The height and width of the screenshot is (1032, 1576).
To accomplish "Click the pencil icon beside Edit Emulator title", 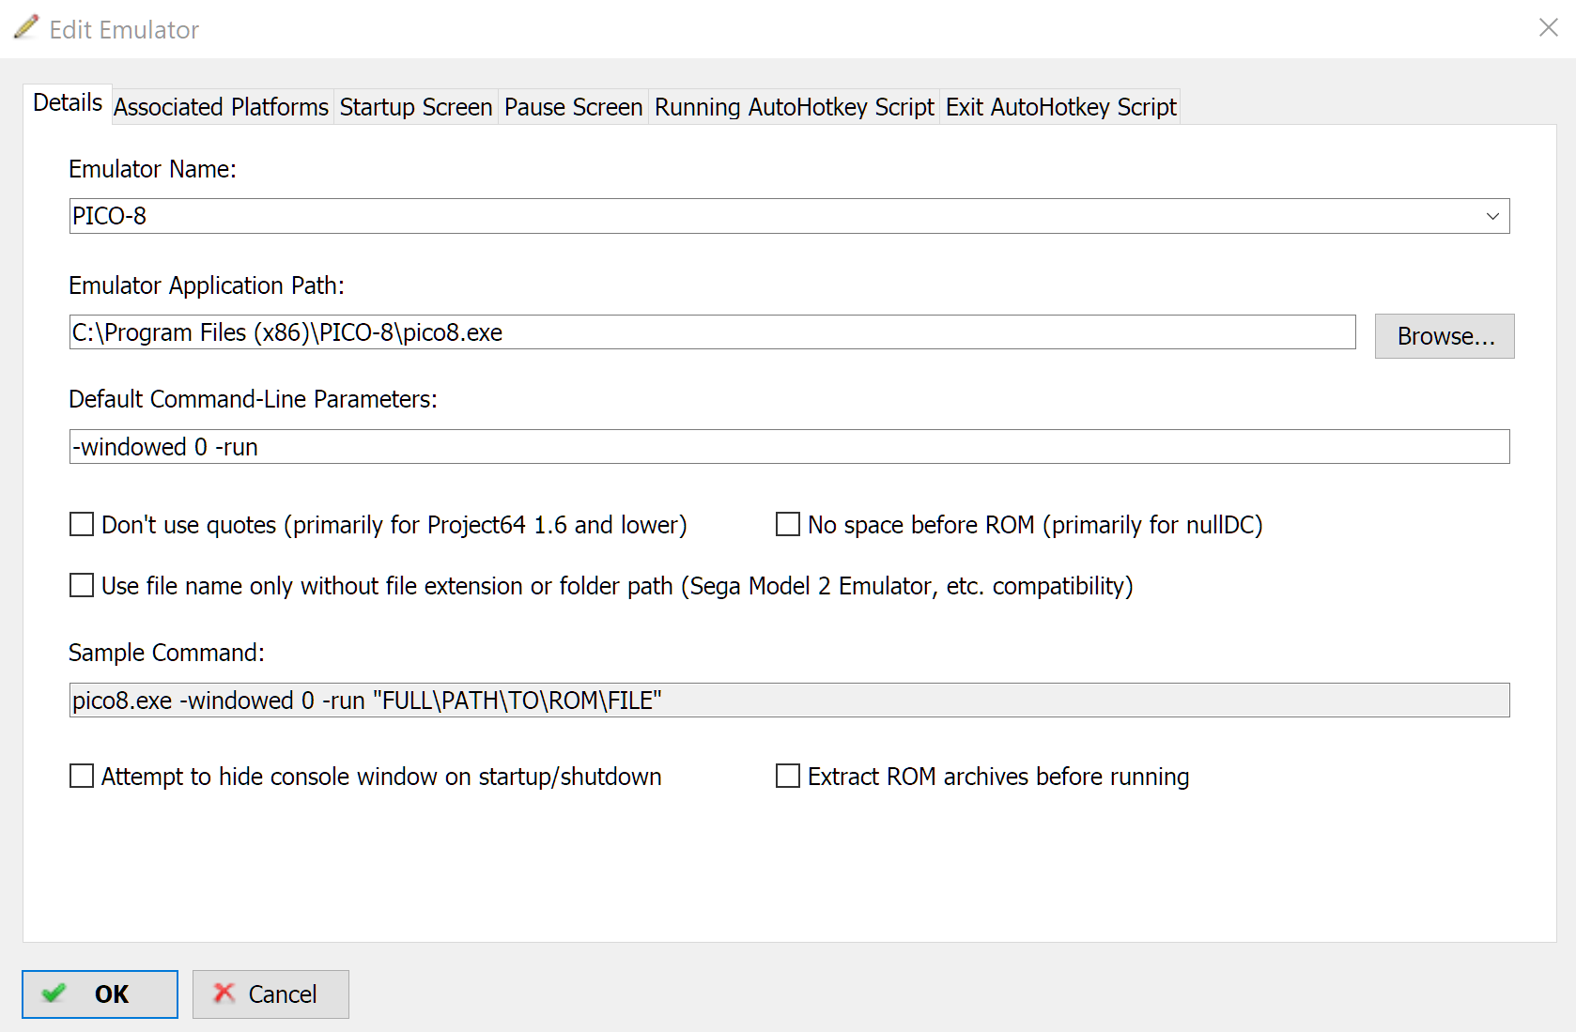I will (x=26, y=27).
